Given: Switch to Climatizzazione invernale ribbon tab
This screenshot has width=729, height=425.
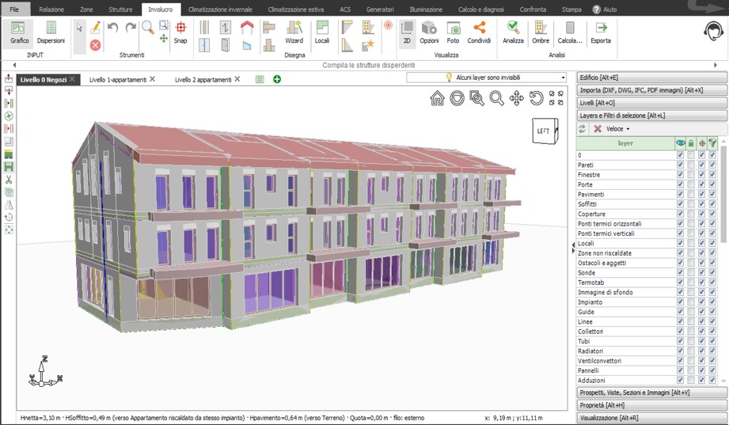Looking at the screenshot, I should point(220,9).
